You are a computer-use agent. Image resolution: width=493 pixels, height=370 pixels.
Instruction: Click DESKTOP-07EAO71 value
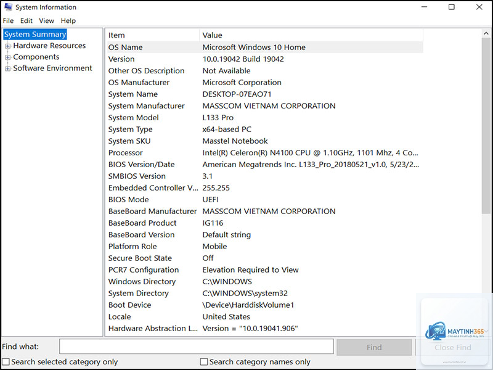point(237,94)
